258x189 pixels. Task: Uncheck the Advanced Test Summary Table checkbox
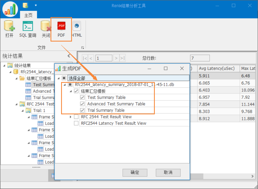(x=83, y=104)
